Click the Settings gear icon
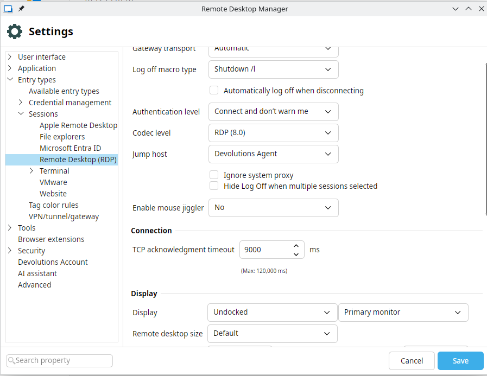 [x=15, y=31]
